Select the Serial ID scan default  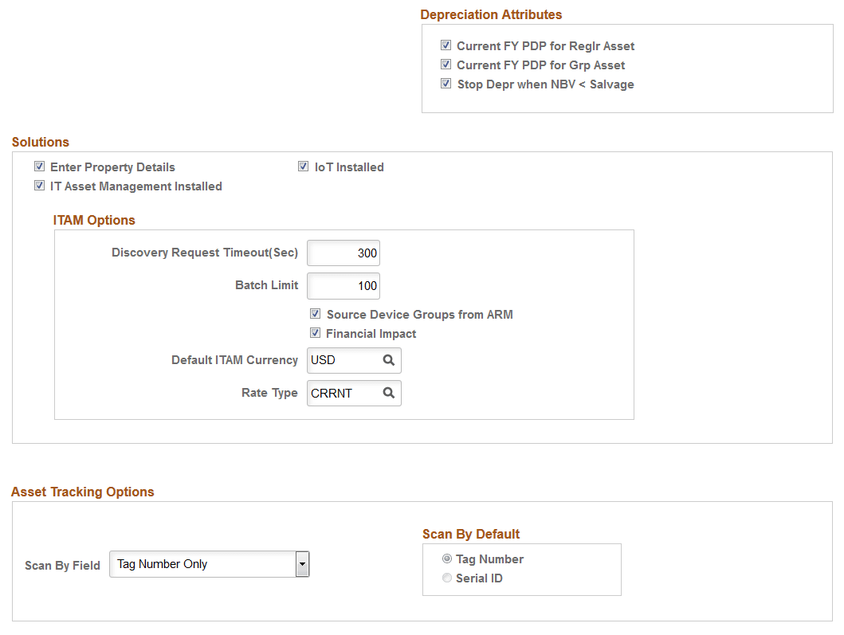[x=446, y=578]
